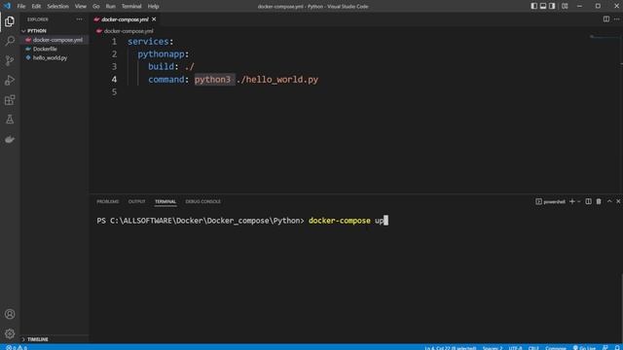Open the Search view in activity bar
Screen dimensions: 623x350
10,41
